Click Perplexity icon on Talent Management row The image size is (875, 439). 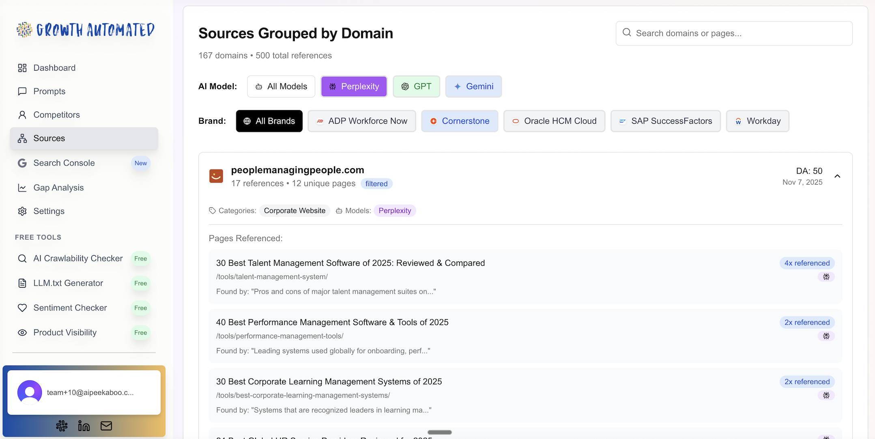pyautogui.click(x=826, y=277)
